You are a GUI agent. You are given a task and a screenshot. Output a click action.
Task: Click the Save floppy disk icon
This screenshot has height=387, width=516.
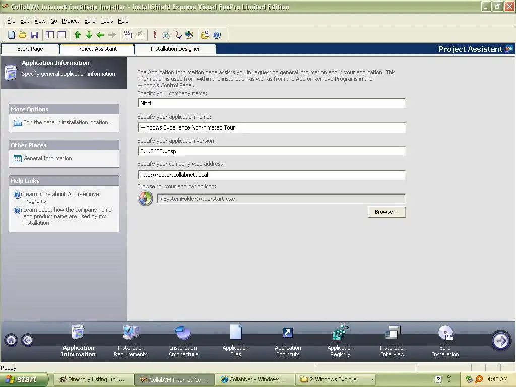coord(34,35)
